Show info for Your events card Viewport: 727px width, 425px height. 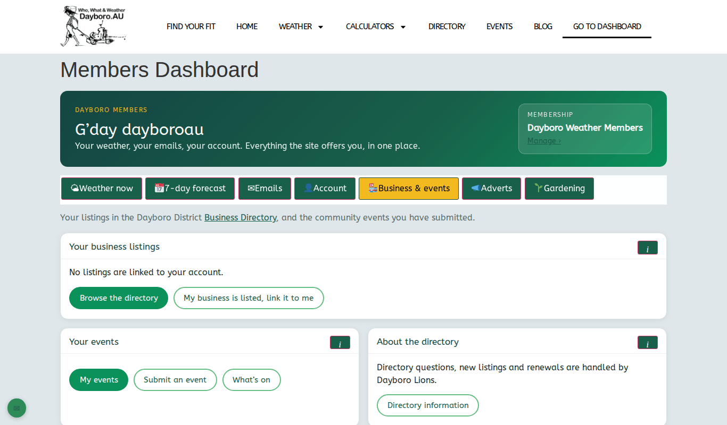(340, 343)
